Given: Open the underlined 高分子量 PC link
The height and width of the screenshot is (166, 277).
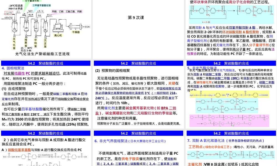Looking at the screenshot, I should tap(242, 50).
